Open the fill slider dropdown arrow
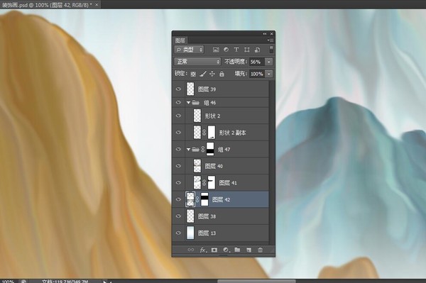 pos(269,74)
